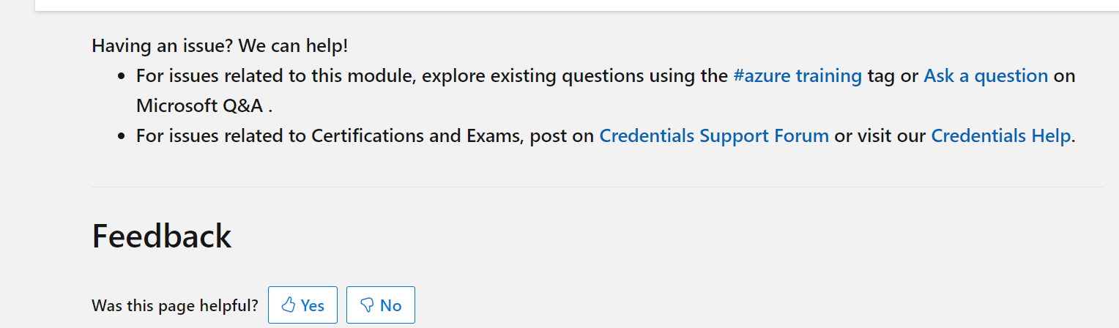The width and height of the screenshot is (1119, 328).
Task: Open the #azure training tag link
Action: pos(797,76)
